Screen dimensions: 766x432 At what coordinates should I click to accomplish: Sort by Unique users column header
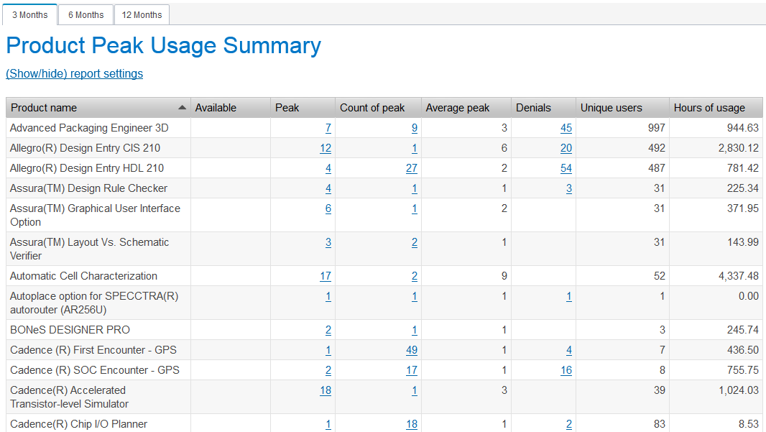612,108
